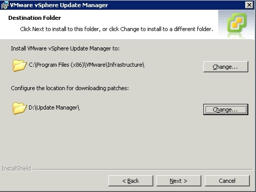Image resolution: width=256 pixels, height=192 pixels.
Task: Select the folder icon beside D:\Update Manager\
Action: point(19,108)
